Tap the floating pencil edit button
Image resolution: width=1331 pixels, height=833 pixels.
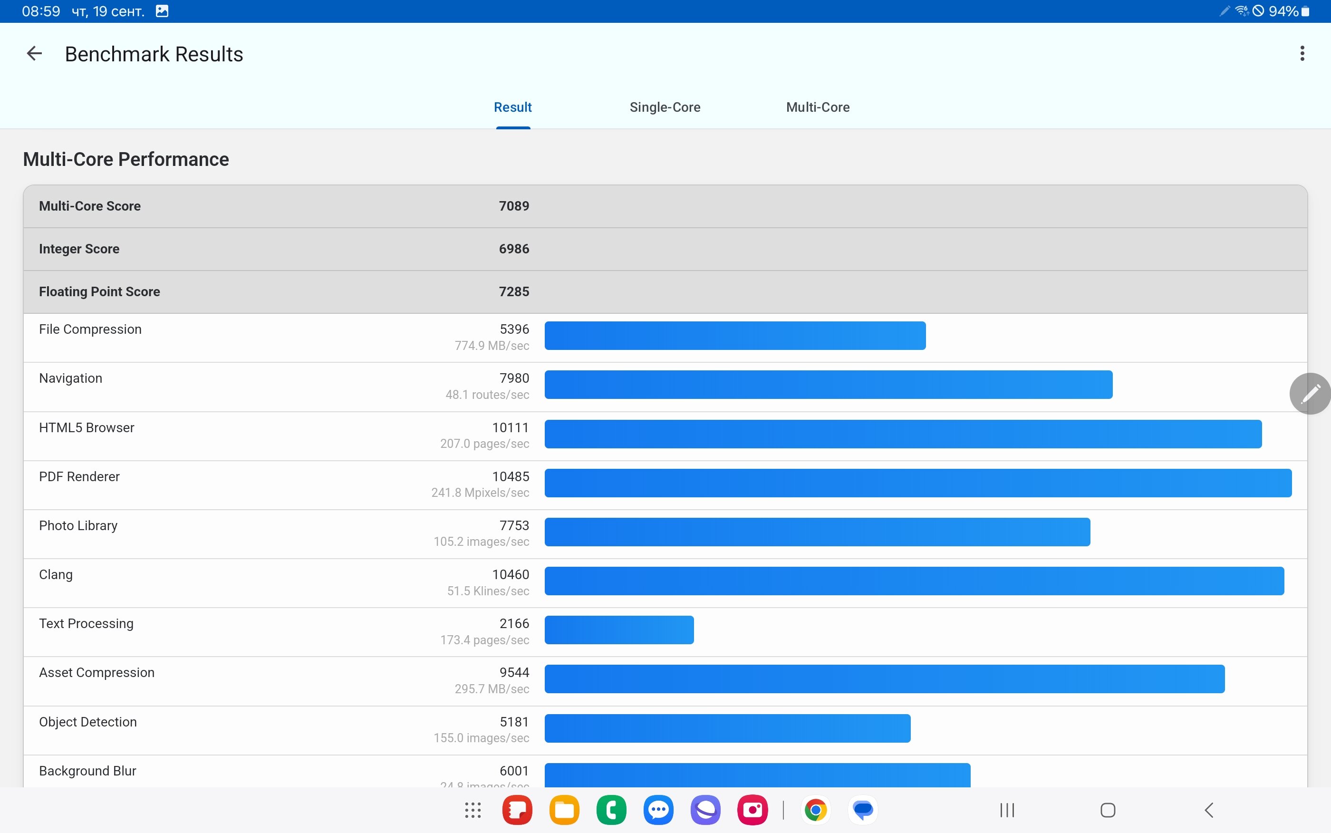tap(1310, 393)
